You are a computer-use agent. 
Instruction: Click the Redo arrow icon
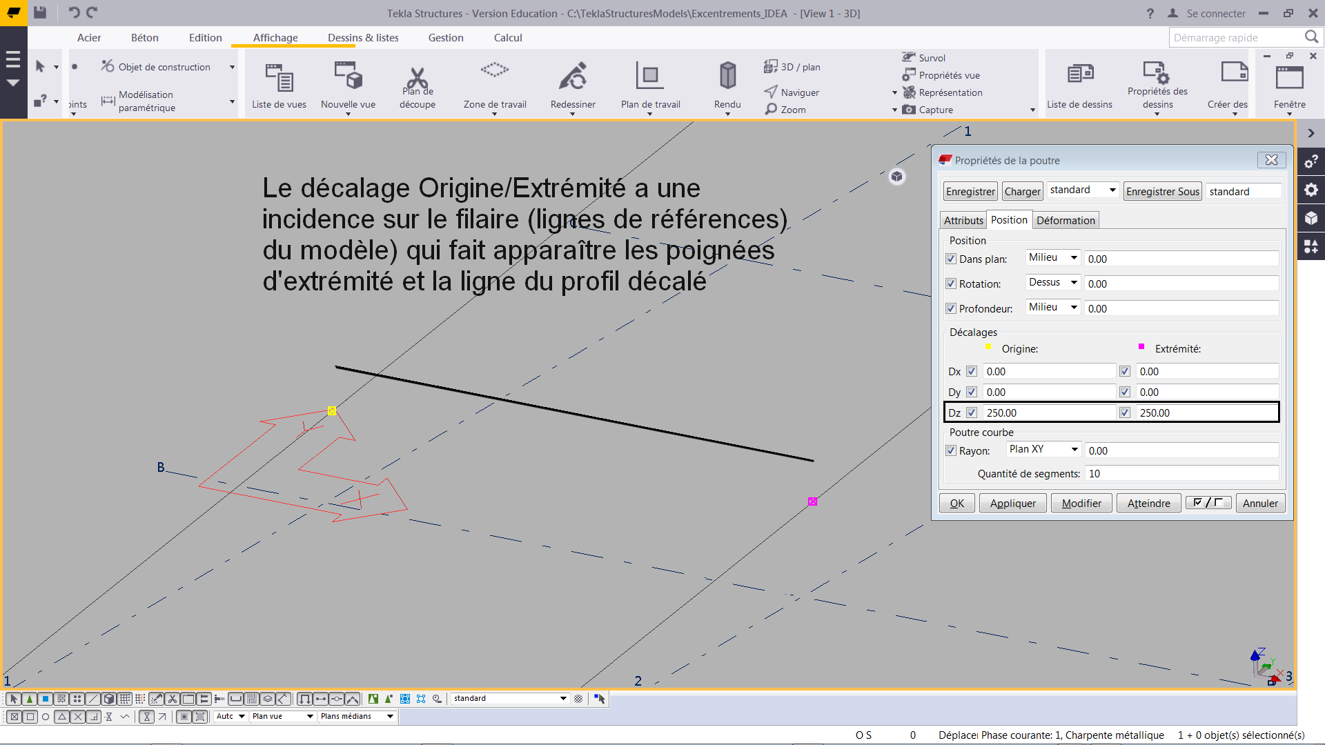(92, 12)
